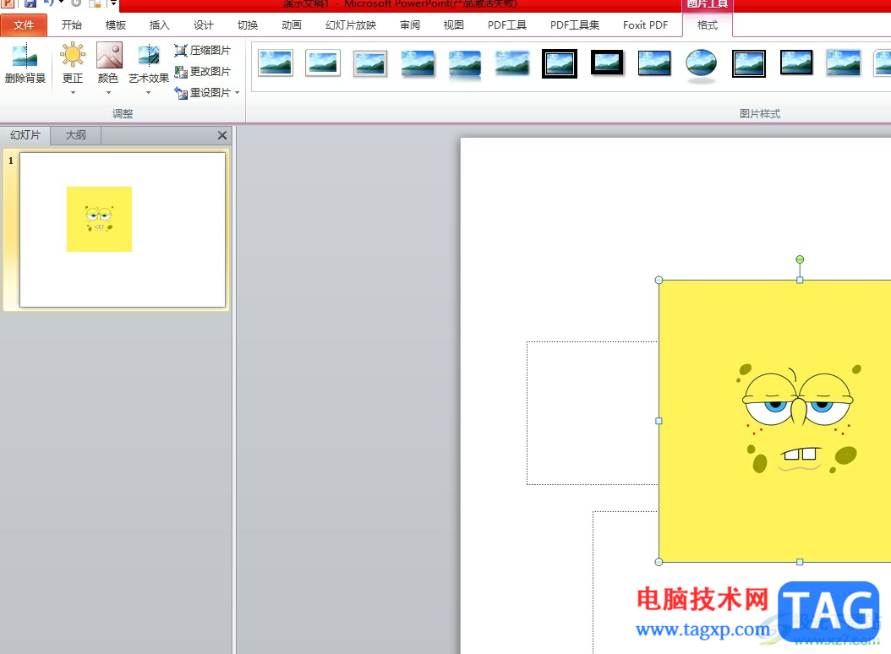Select the Format (格式) picture tools tab

(707, 25)
